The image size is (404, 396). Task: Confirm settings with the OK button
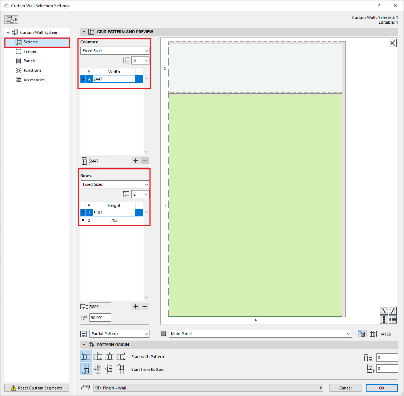(381, 388)
